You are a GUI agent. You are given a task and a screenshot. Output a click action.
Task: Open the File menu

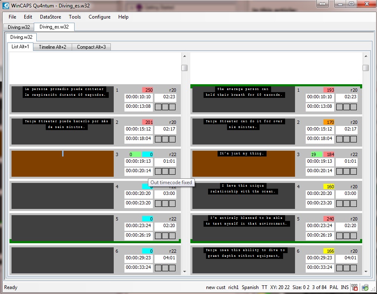pyautogui.click(x=12, y=17)
